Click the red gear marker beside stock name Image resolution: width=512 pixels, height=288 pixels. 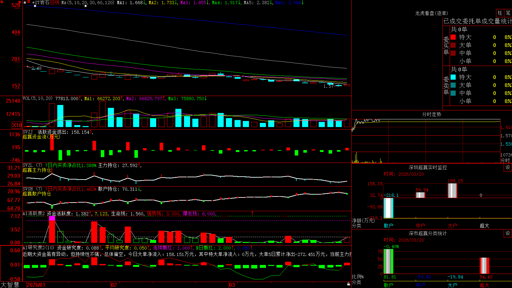pos(28,2)
